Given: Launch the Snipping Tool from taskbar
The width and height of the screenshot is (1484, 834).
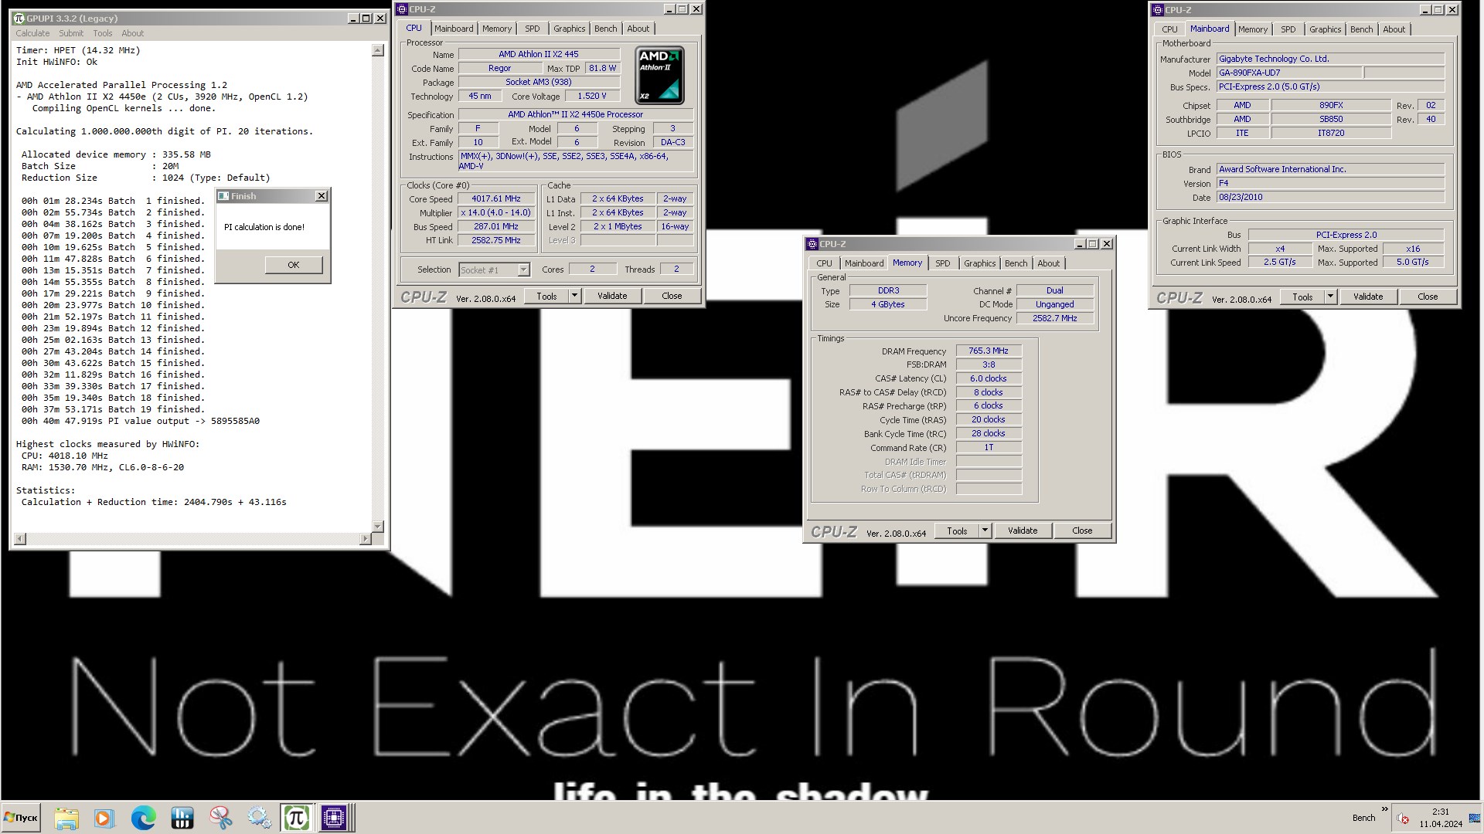Looking at the screenshot, I should point(221,818).
